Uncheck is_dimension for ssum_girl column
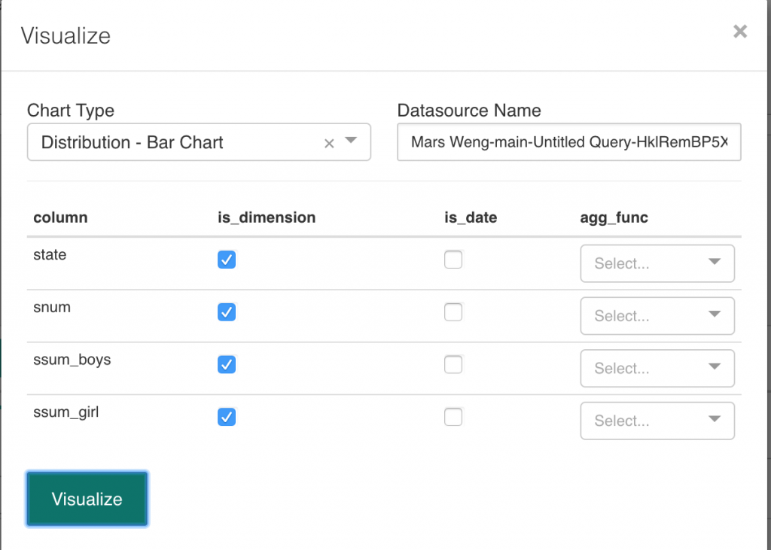The height and width of the screenshot is (550, 771). 227,417
